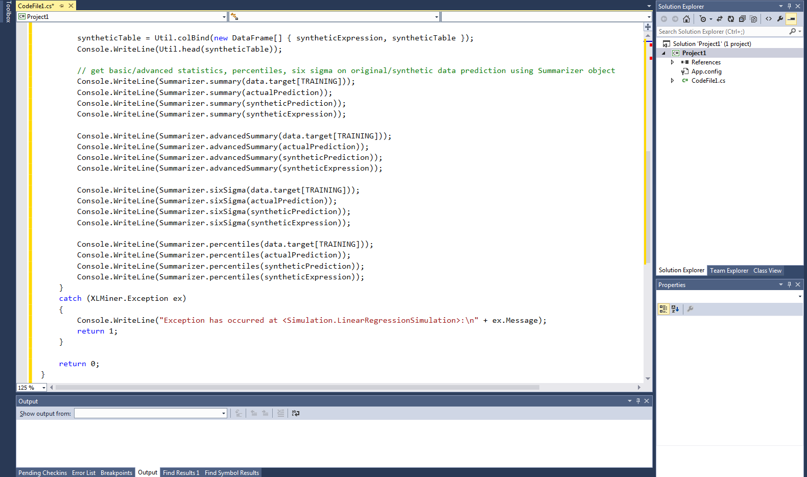Switch to Find Results 1 tab
The image size is (807, 477).
[181, 473]
